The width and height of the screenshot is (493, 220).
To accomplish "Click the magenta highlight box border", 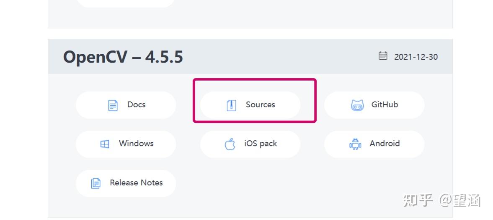I will click(254, 79).
